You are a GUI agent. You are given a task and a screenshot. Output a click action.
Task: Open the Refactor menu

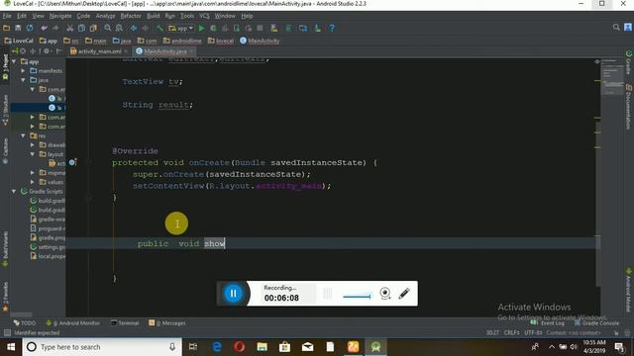tap(131, 16)
